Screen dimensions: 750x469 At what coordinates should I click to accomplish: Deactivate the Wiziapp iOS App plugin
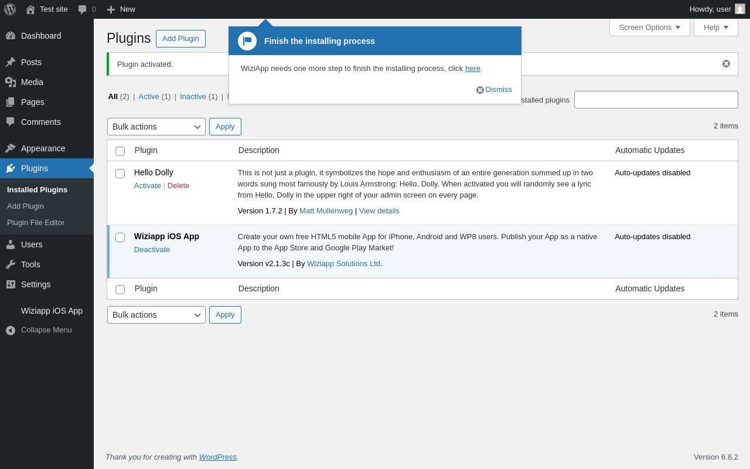tap(152, 249)
